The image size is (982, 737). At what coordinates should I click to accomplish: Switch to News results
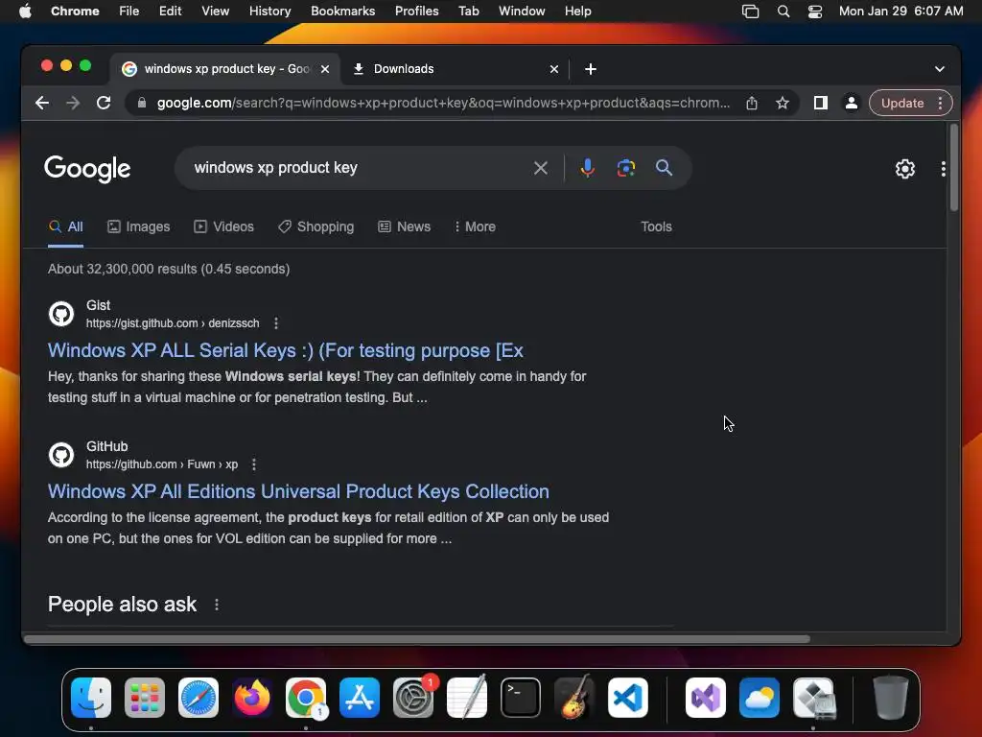pos(404,226)
